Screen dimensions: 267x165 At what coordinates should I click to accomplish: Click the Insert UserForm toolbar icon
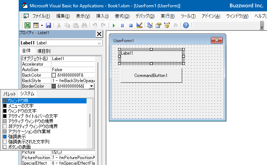click(36, 25)
